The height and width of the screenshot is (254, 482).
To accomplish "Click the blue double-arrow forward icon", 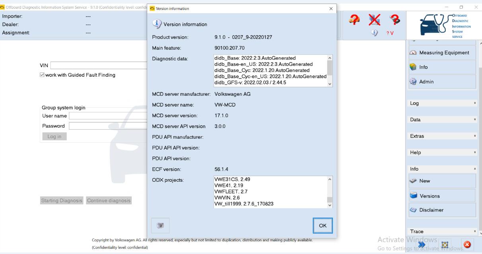I will (x=422, y=244).
